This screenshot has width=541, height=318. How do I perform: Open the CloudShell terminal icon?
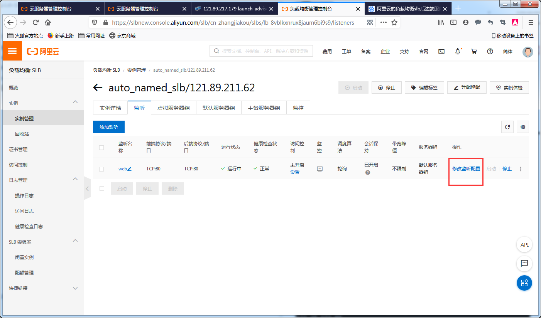[x=441, y=51]
